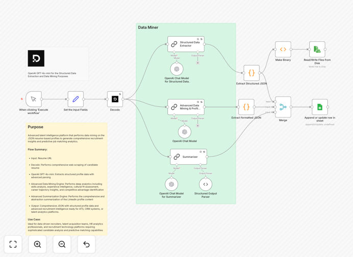
Task: Open the Make Binary code node
Action: click(283, 49)
